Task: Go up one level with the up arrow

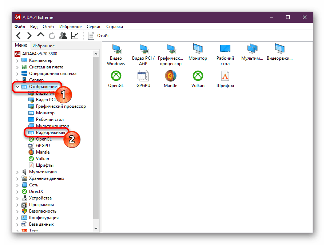Action: click(x=41, y=35)
